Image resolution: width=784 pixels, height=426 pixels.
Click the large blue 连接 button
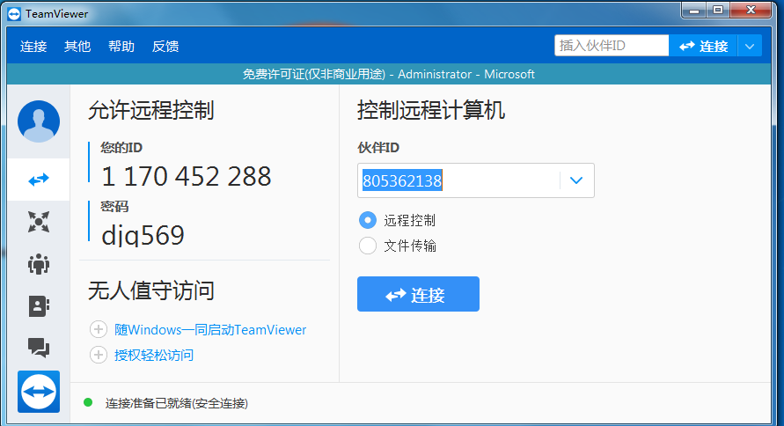tap(419, 295)
